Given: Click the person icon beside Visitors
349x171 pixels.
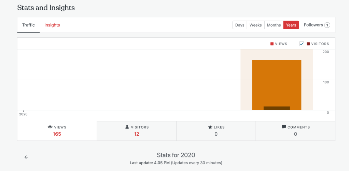Looking at the screenshot, I should (x=127, y=127).
